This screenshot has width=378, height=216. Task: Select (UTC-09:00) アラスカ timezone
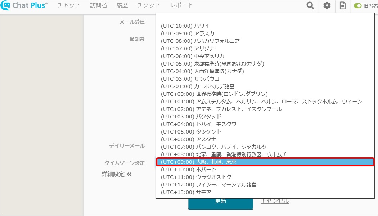tap(265, 33)
